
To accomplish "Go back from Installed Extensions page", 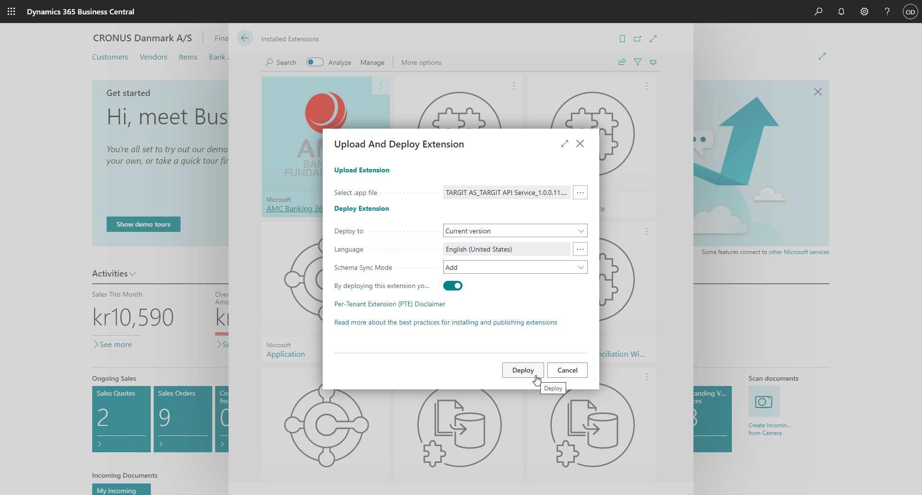I will point(245,38).
